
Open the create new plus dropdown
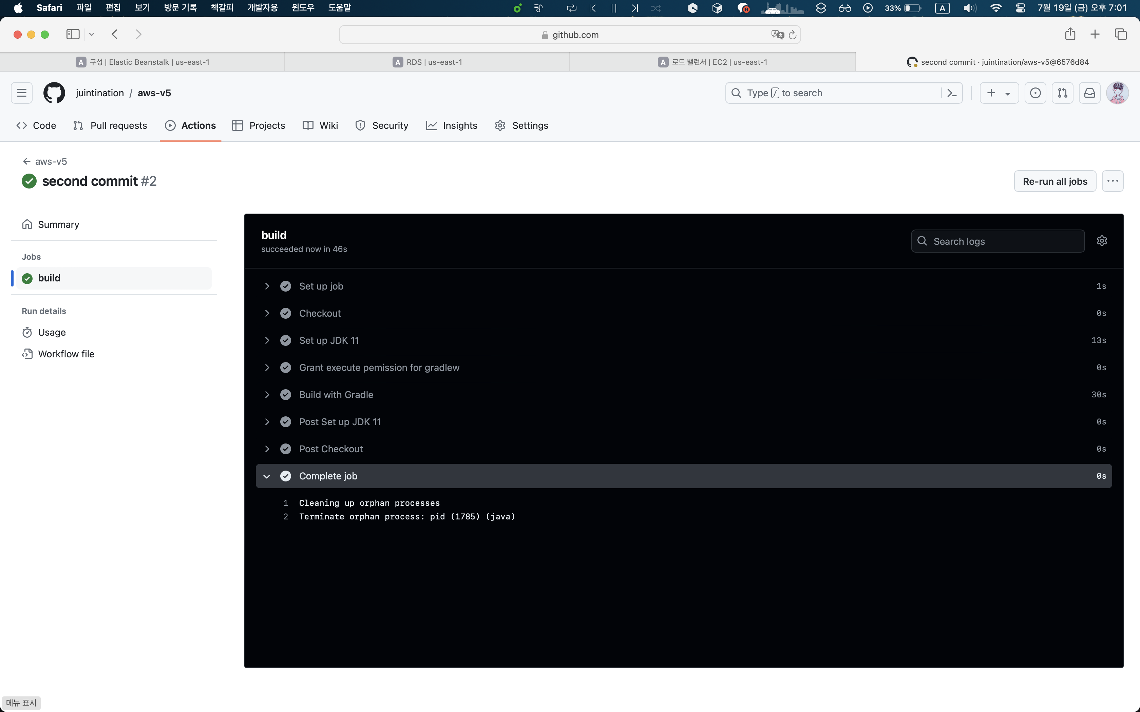coord(999,93)
